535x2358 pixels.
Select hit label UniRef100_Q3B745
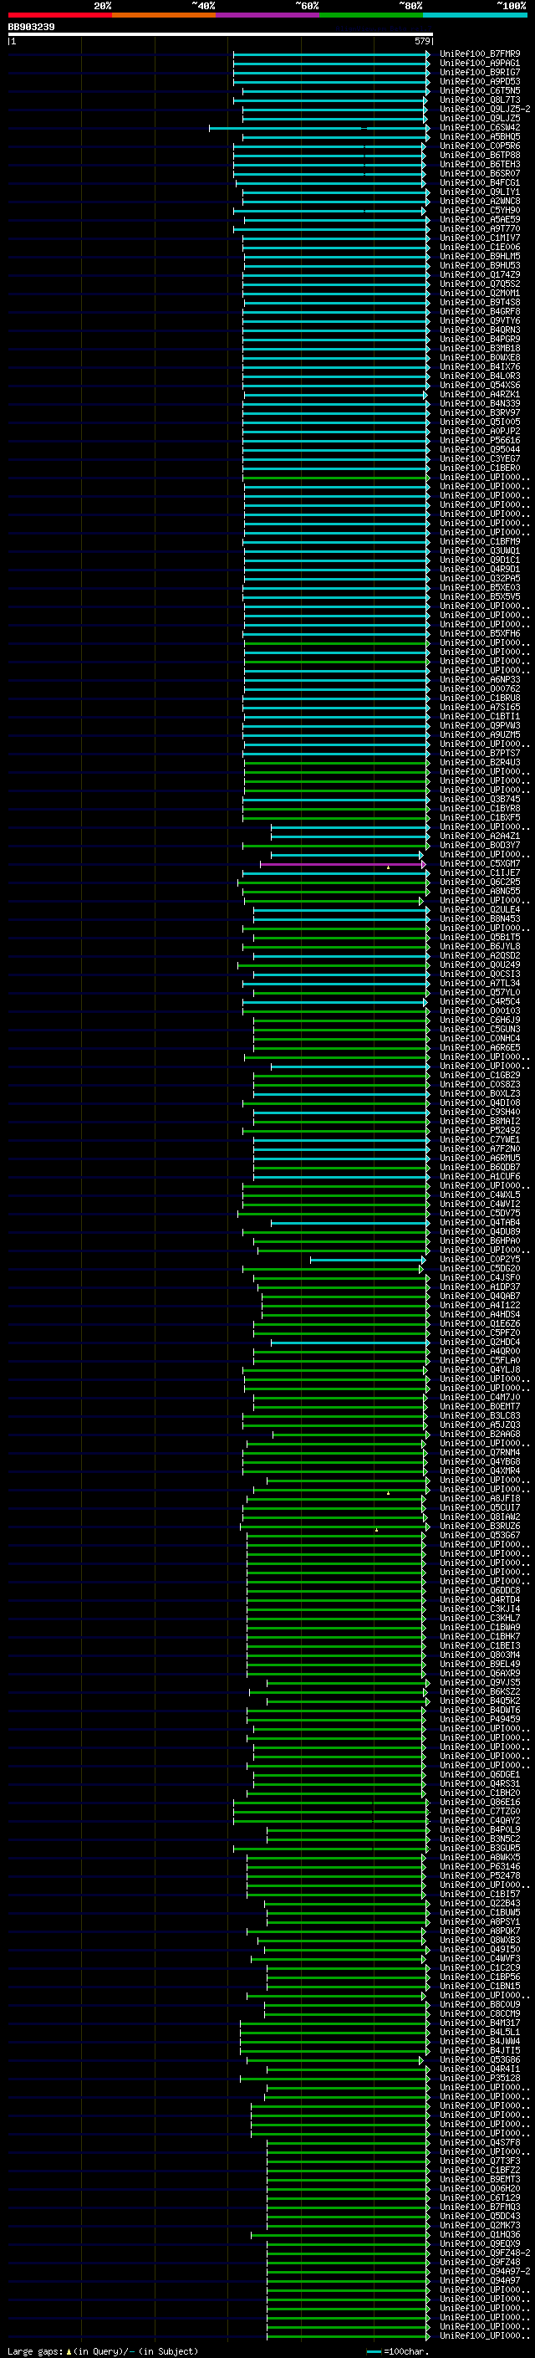point(480,799)
